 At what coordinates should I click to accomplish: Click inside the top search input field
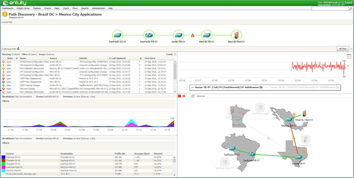click(330, 9)
